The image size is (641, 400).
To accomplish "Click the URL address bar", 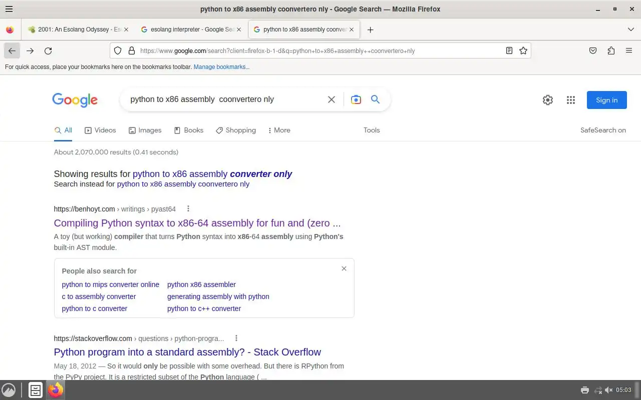I will tap(320, 50).
